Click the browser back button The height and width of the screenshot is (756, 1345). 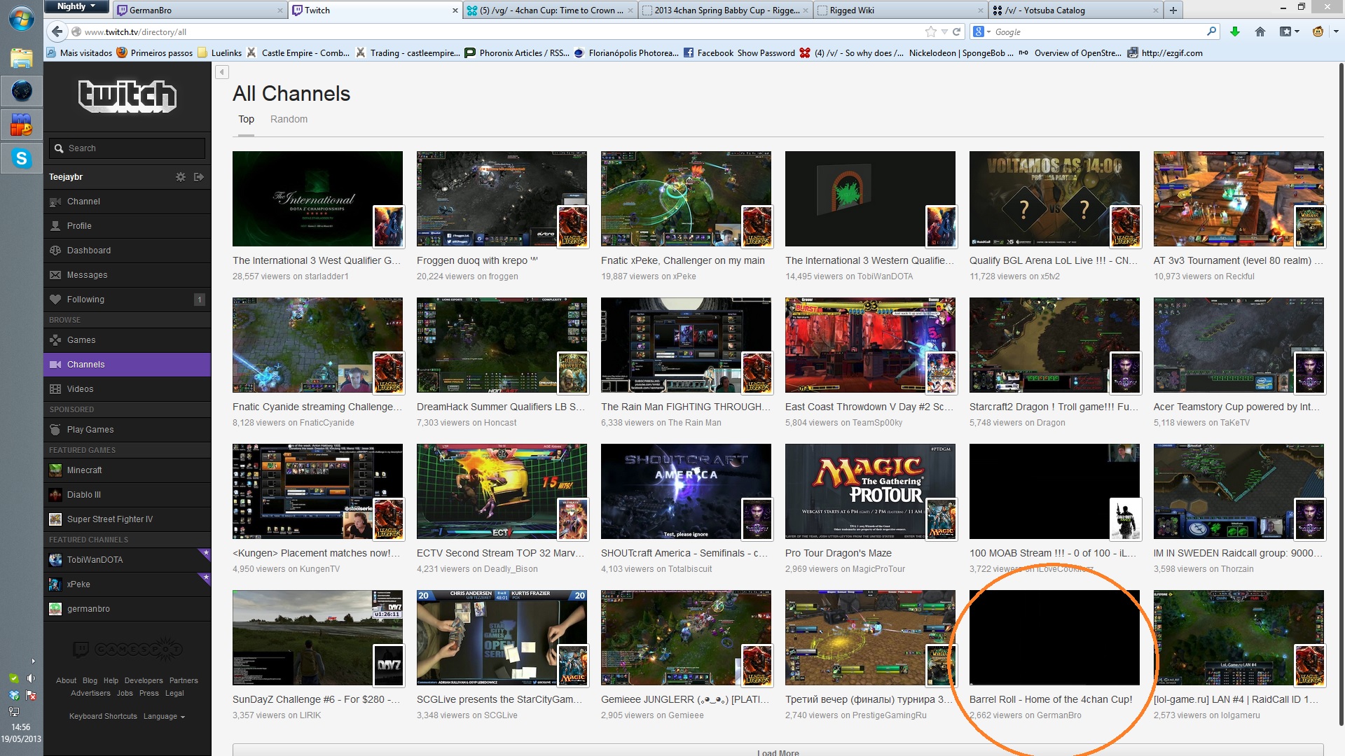point(57,31)
